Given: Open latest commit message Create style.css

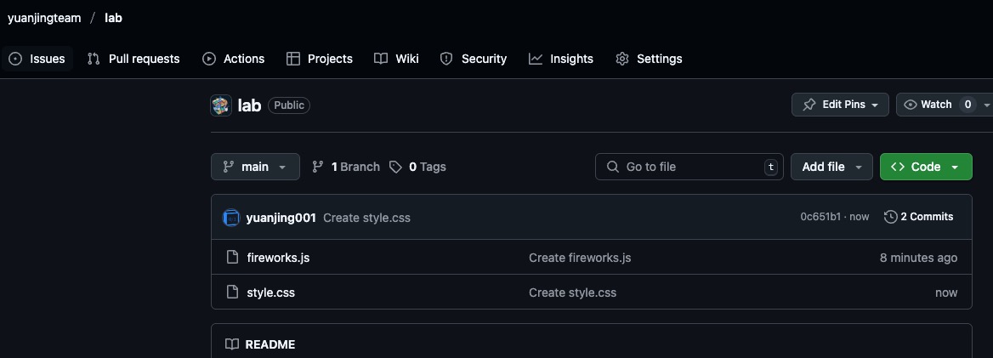Looking at the screenshot, I should (366, 218).
